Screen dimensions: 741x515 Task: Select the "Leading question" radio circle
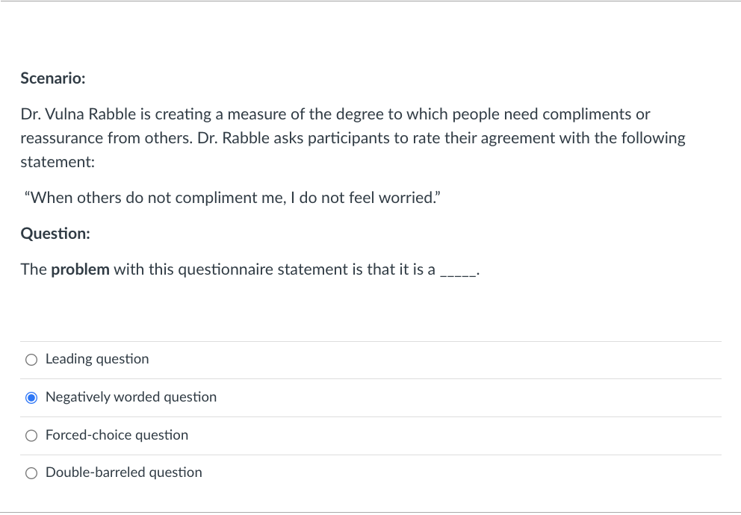(x=31, y=360)
